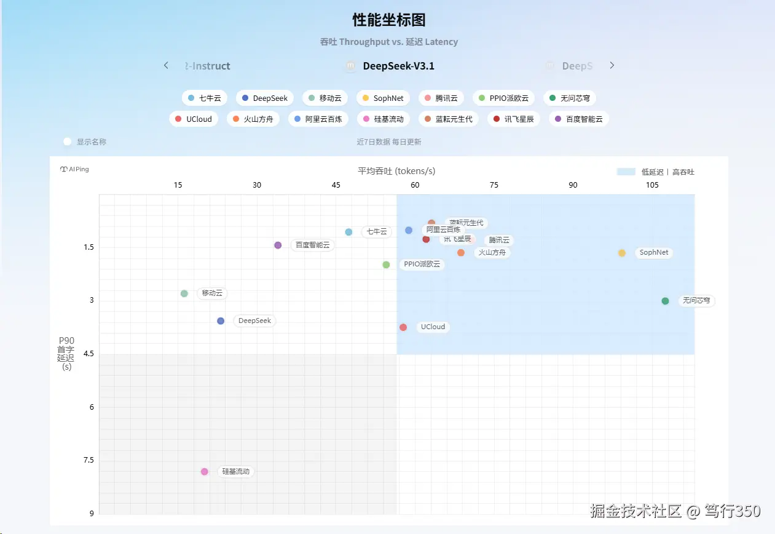
Task: Click the 讯飞星辰 dark red data point
Action: click(426, 239)
